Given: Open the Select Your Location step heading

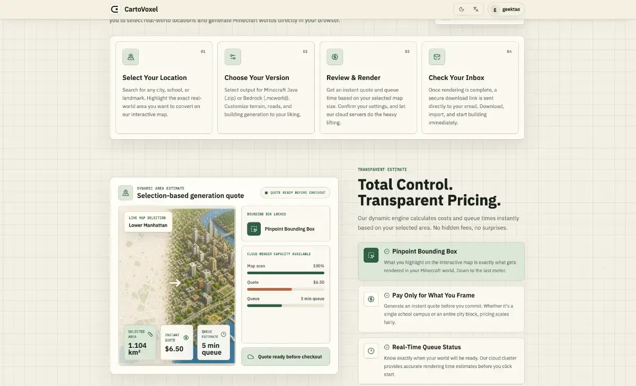Looking at the screenshot, I should [x=155, y=78].
